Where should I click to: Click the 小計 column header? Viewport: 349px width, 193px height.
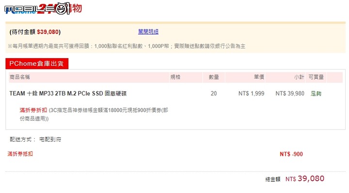coord(299,77)
